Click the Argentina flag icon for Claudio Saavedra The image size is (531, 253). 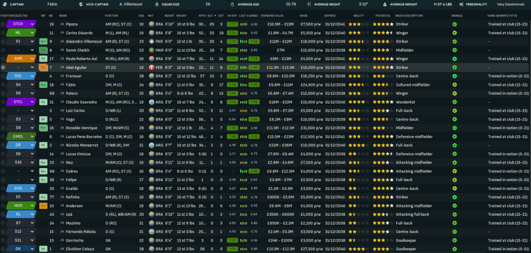coord(151,102)
